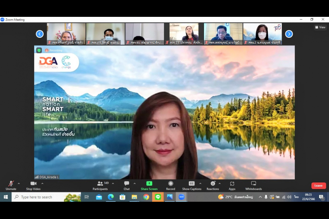The width and height of the screenshot is (329, 219).
Task: Open the View menu at top right
Action: (320, 27)
